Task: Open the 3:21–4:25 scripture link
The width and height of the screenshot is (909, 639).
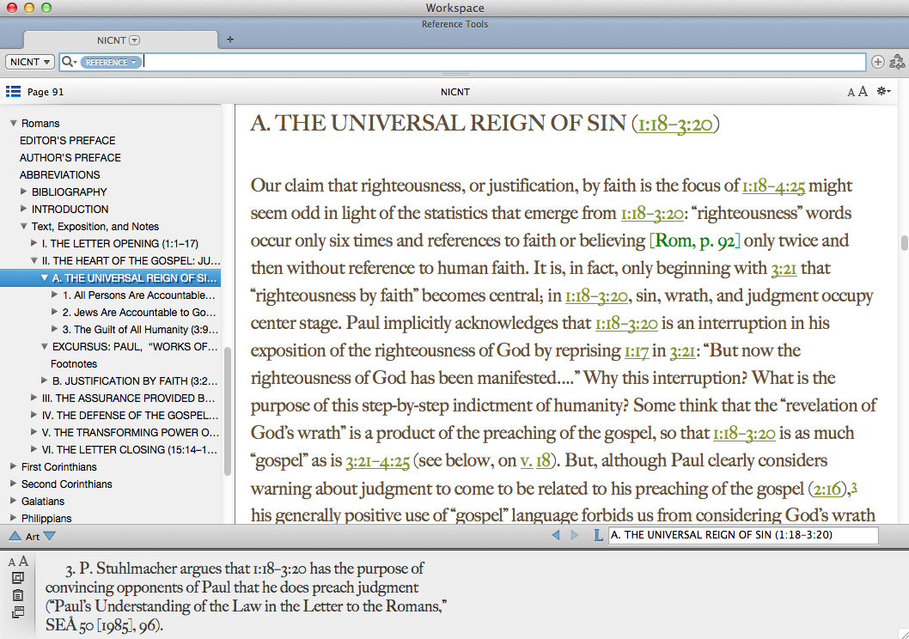Action: (377, 462)
